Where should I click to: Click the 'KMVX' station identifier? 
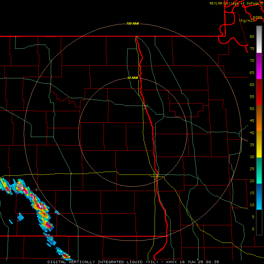click(x=172, y=262)
